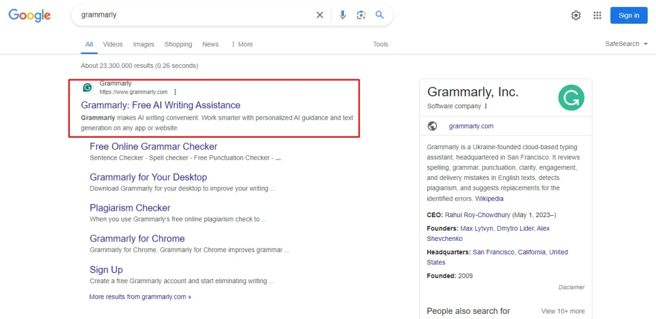This screenshot has height=319, width=656.
Task: Open three-dot menu beside Software company
Action: [x=486, y=106]
